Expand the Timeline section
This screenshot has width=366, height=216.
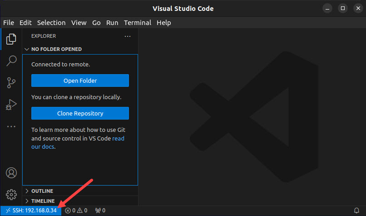click(43, 201)
